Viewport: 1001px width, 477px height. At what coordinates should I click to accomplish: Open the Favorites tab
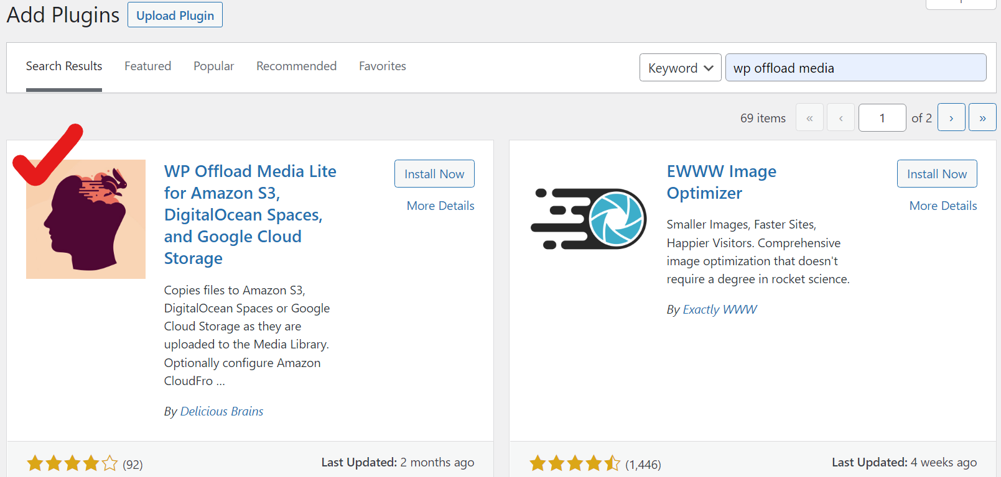coord(382,66)
